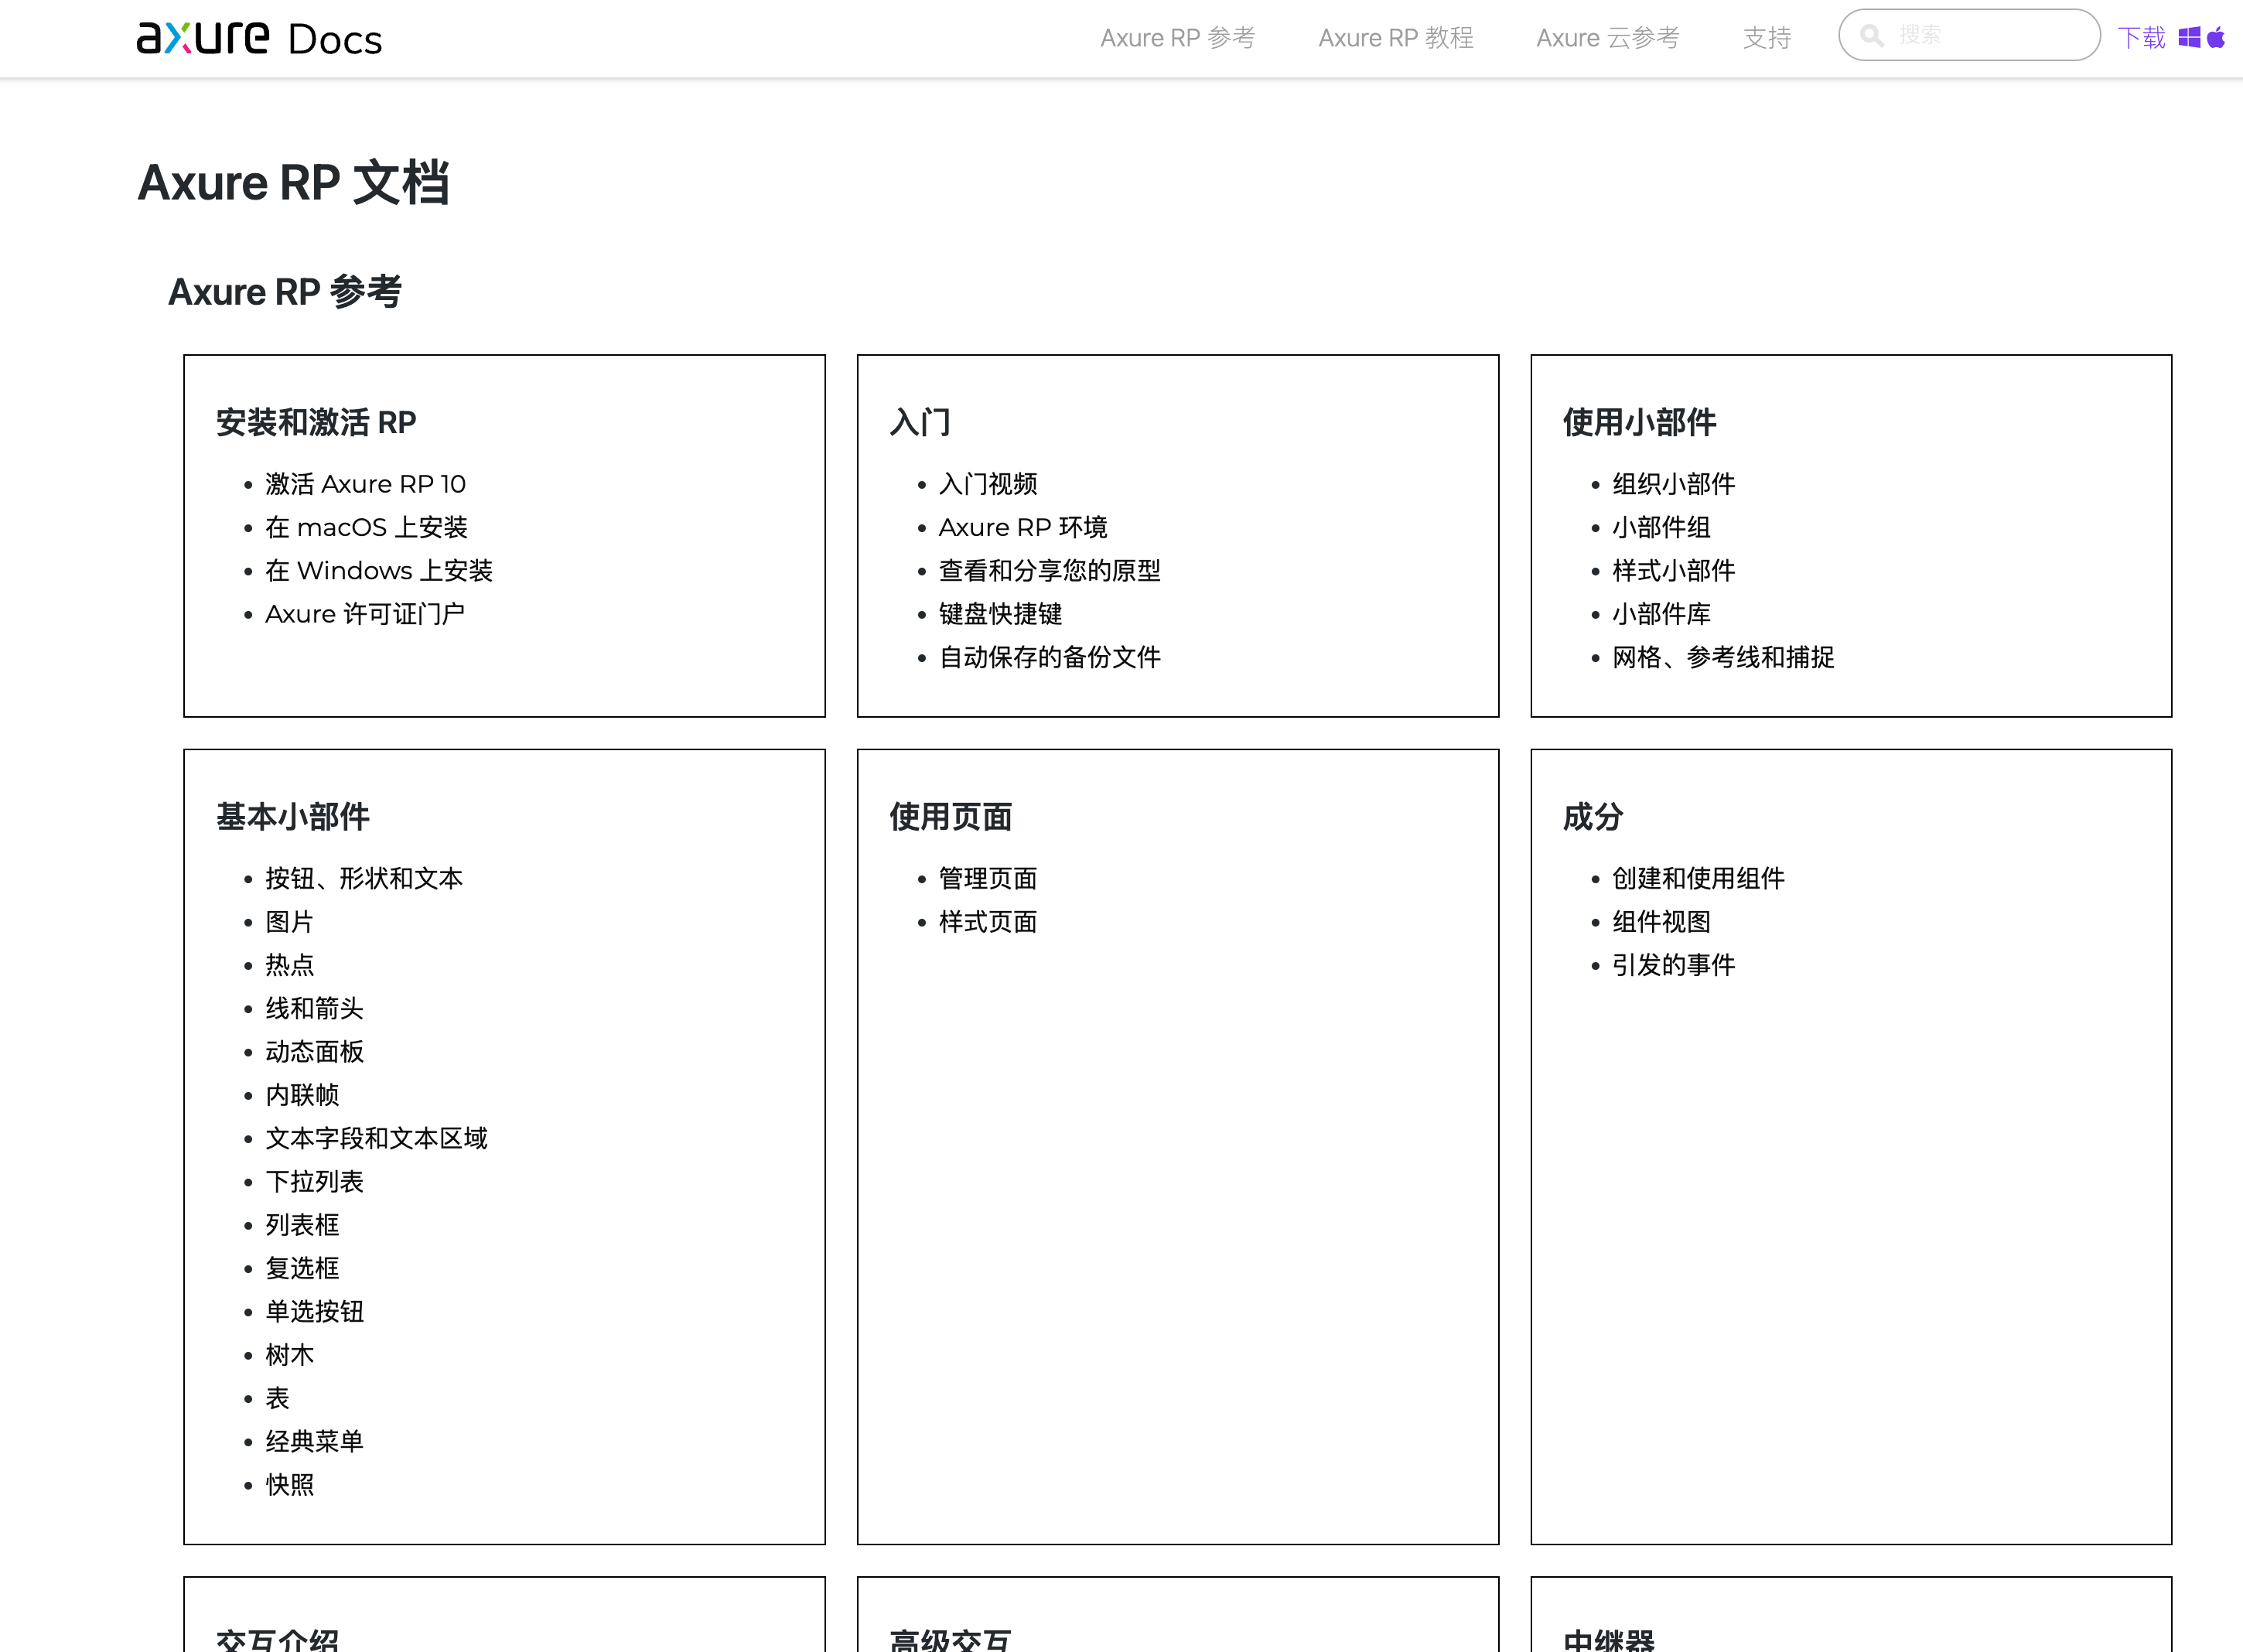The height and width of the screenshot is (1652, 2243).
Task: Open 经典菜单 link
Action: (314, 1441)
